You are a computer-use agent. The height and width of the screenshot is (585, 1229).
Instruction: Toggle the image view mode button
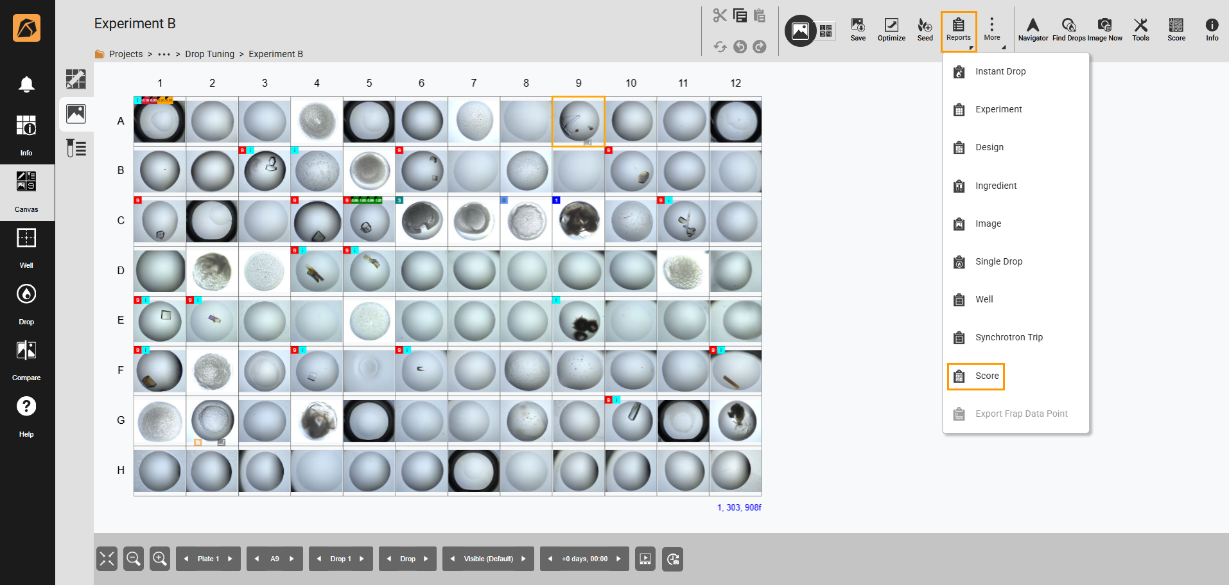(800, 31)
